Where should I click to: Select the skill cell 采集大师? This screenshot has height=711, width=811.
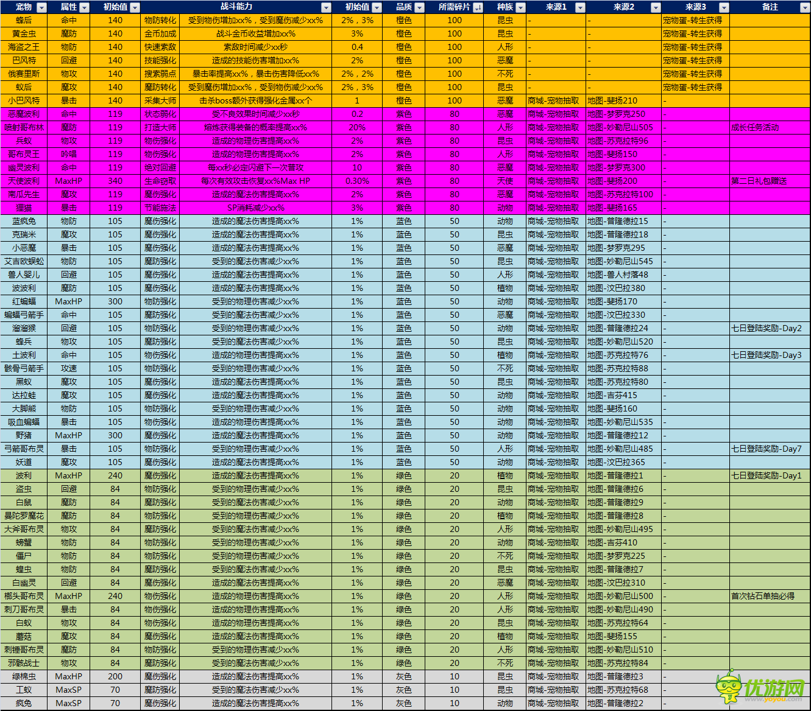coord(160,100)
